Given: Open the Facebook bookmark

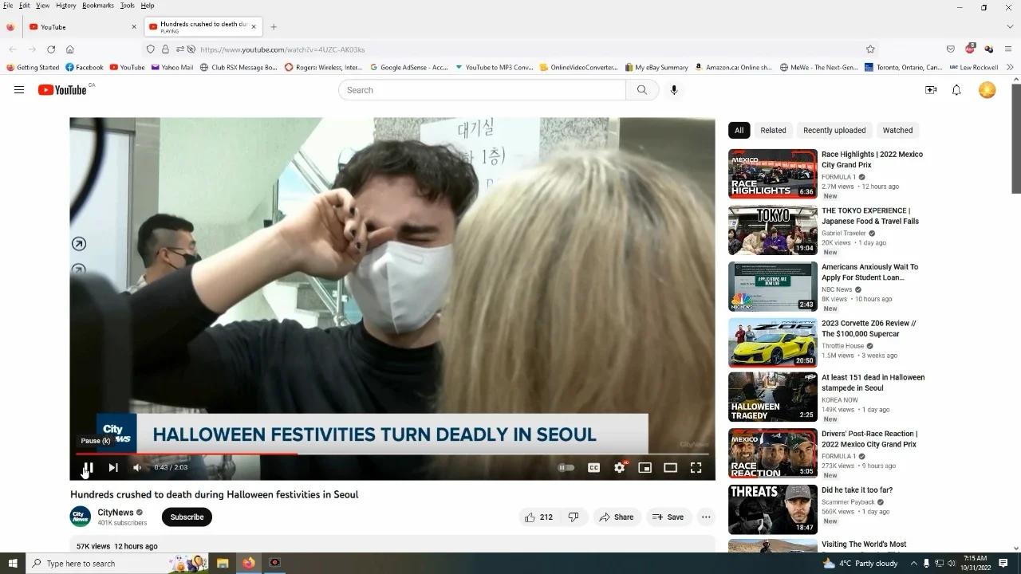Looking at the screenshot, I should point(85,68).
